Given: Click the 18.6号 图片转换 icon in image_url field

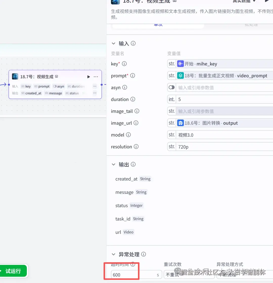Looking at the screenshot, I should tap(181, 123).
